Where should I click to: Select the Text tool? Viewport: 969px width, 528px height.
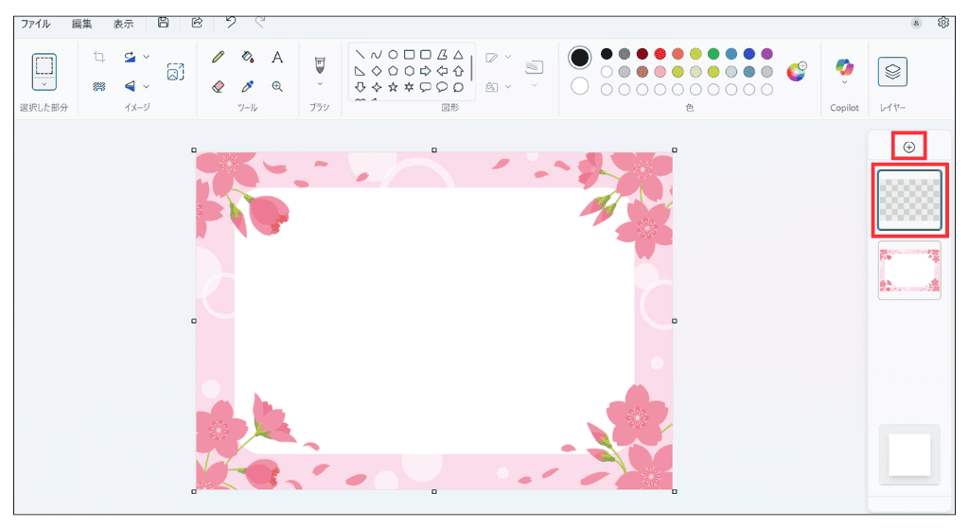(277, 57)
